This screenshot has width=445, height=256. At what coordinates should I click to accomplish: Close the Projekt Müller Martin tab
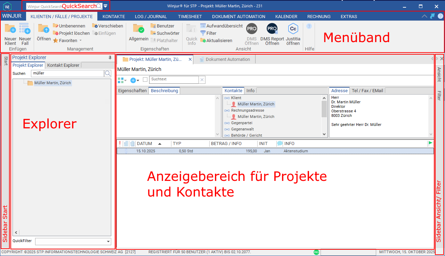click(x=190, y=59)
